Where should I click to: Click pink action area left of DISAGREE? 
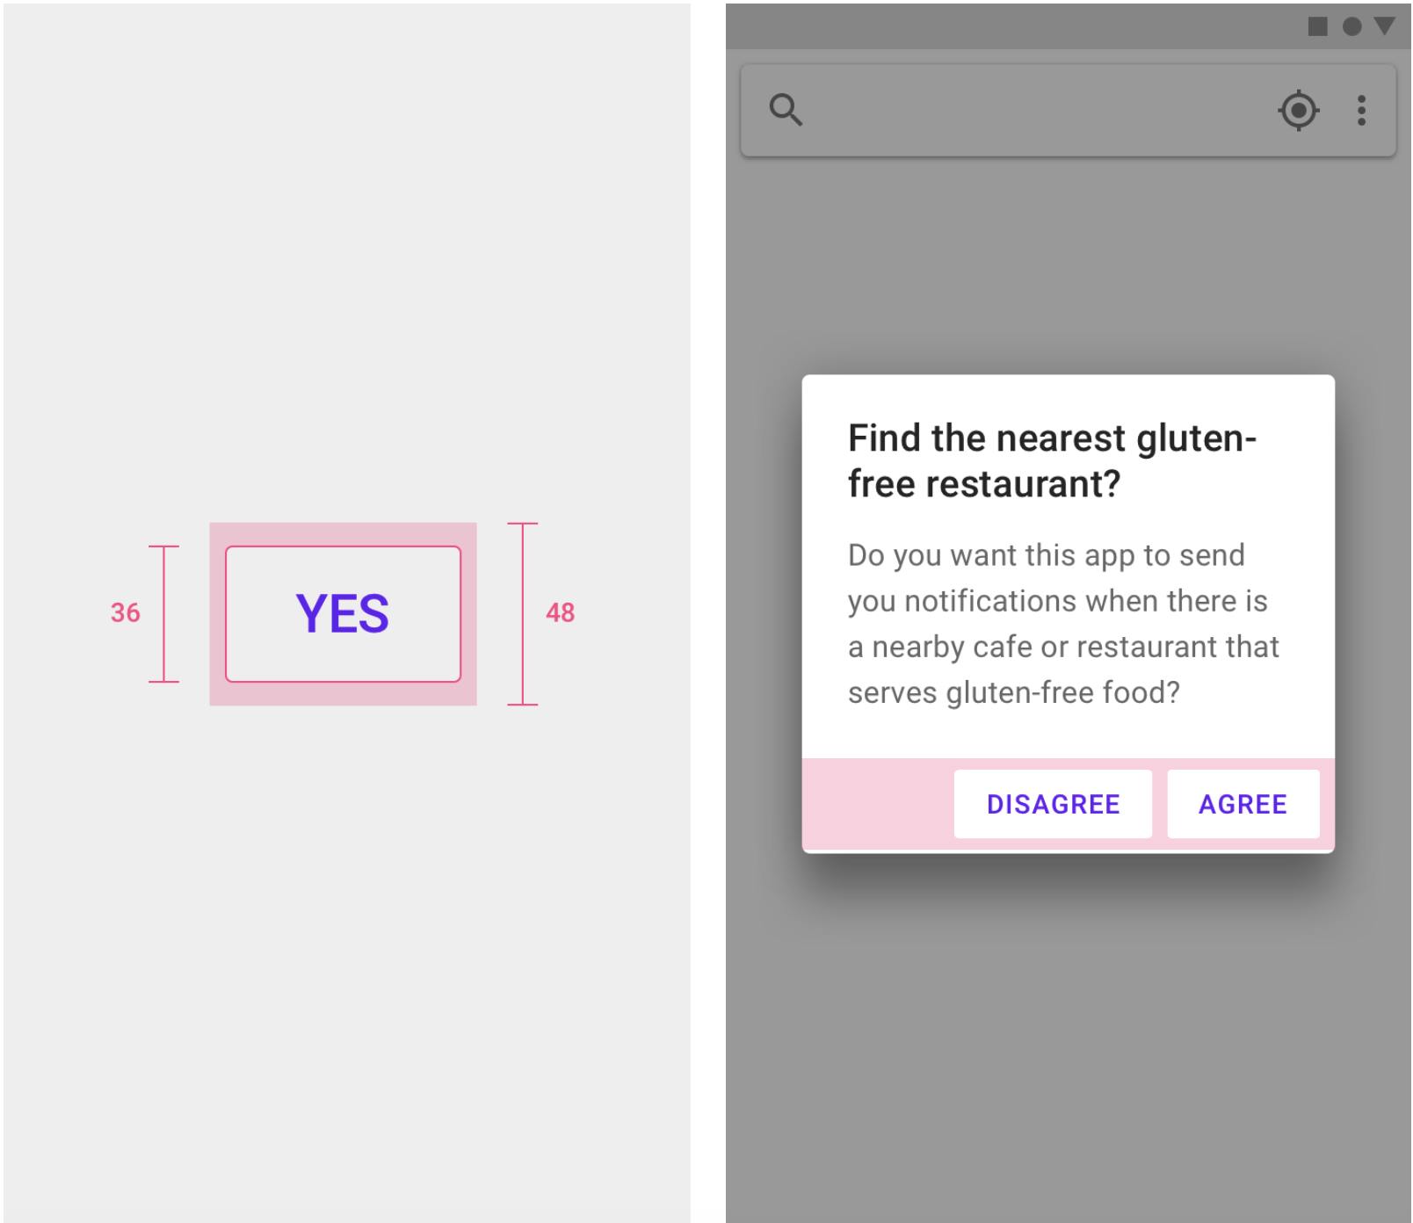878,804
